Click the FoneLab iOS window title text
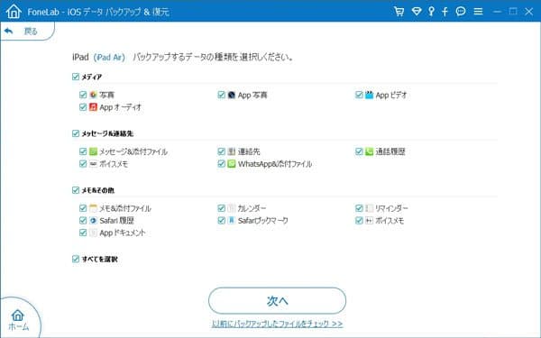 point(98,12)
